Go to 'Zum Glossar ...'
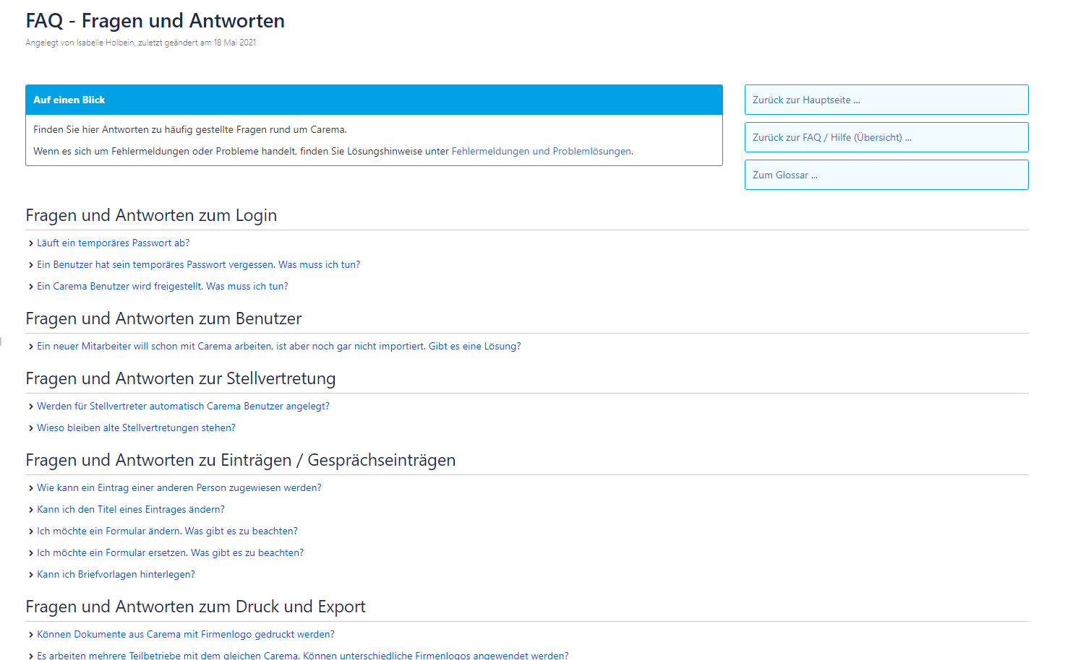The width and height of the screenshot is (1065, 660). click(886, 175)
